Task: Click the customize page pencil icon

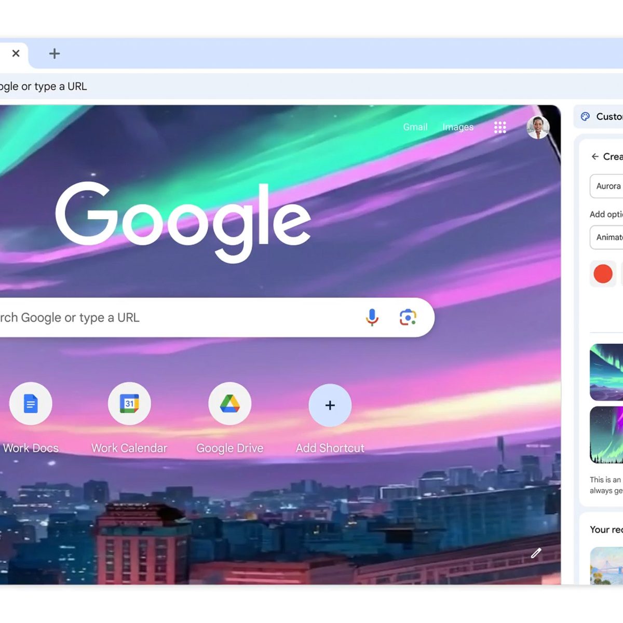Action: pyautogui.click(x=536, y=553)
